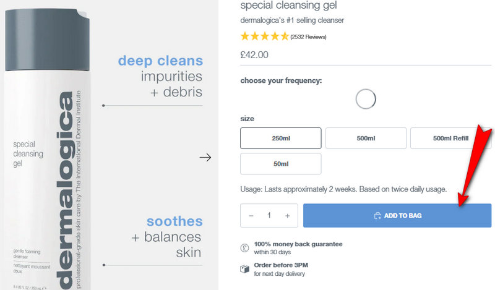This screenshot has width=495, height=290.
Task: Click the five-star rating icons
Action: pos(264,36)
